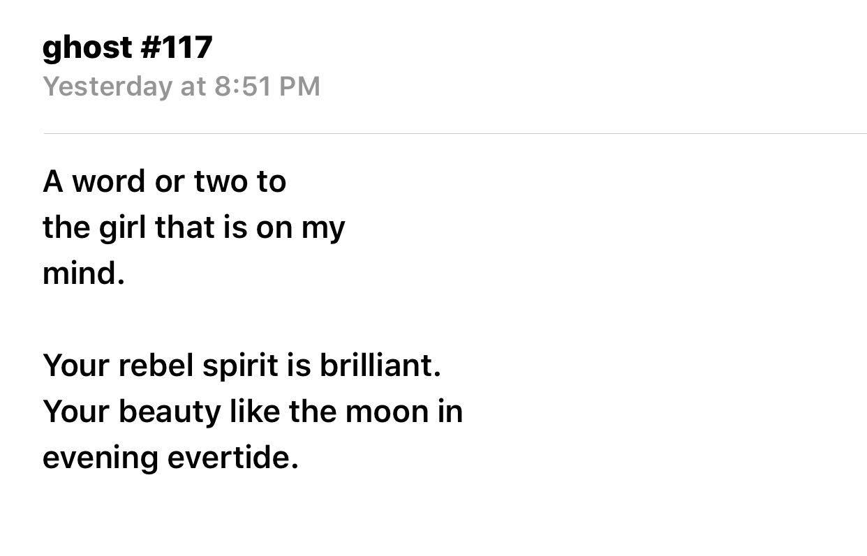Click the "8:51 PM" time text
This screenshot has width=867, height=556.
click(267, 87)
